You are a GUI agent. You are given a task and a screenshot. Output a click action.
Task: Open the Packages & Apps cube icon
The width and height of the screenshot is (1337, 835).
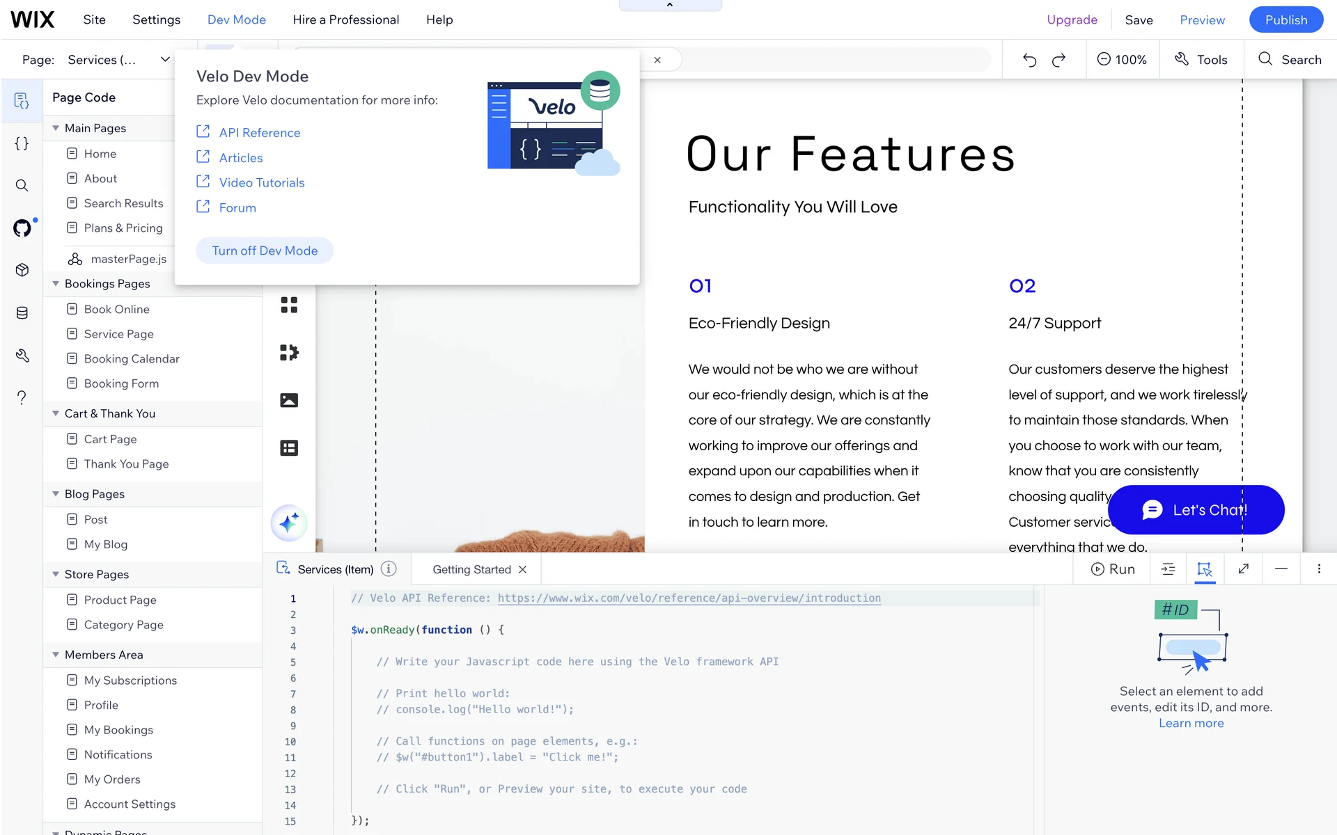22,270
